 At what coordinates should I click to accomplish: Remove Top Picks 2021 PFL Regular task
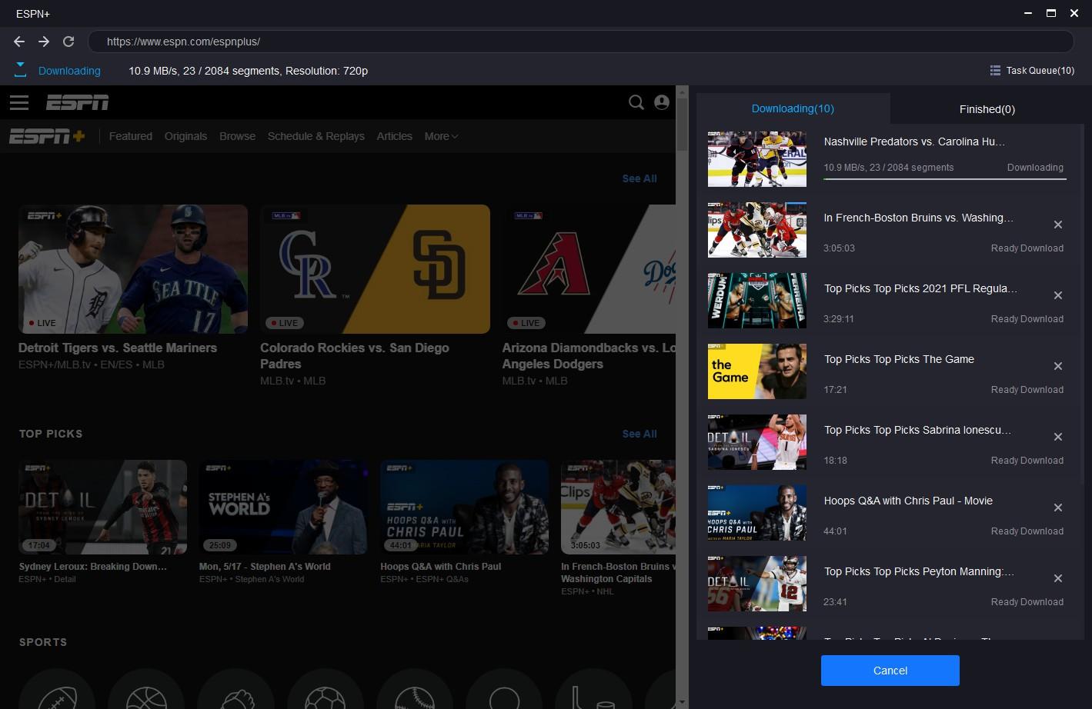coord(1058,295)
